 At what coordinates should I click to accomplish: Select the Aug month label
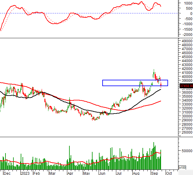[136, 173]
